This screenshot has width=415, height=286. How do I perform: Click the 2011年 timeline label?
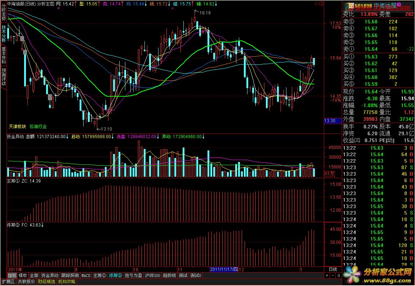pos(15,269)
